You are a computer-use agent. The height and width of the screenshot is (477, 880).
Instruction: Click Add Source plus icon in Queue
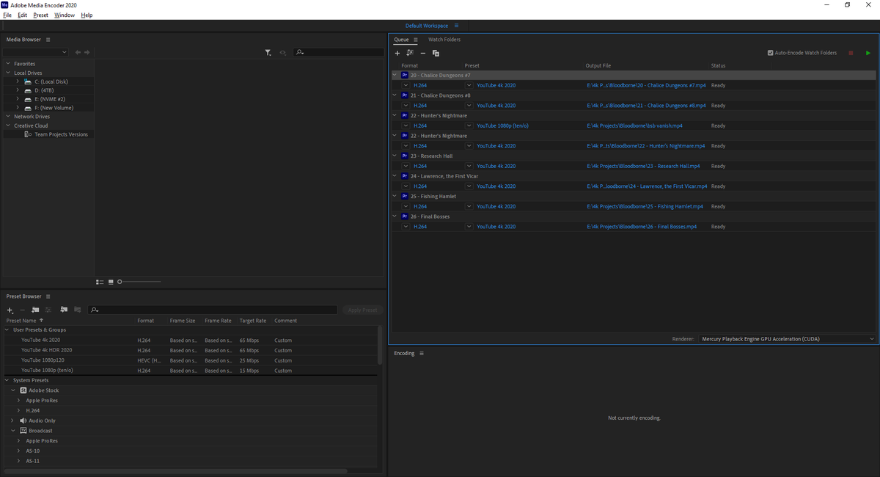pyautogui.click(x=397, y=53)
